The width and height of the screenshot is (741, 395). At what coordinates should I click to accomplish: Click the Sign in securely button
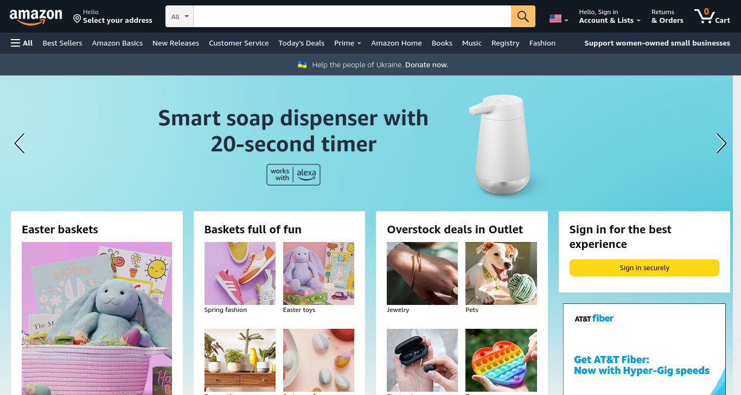644,268
